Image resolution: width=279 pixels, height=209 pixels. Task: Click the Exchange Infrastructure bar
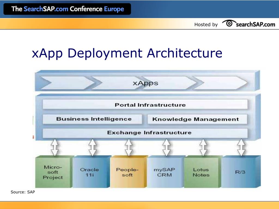[145, 133]
